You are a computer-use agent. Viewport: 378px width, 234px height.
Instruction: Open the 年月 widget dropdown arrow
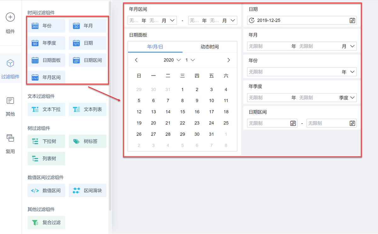point(352,46)
